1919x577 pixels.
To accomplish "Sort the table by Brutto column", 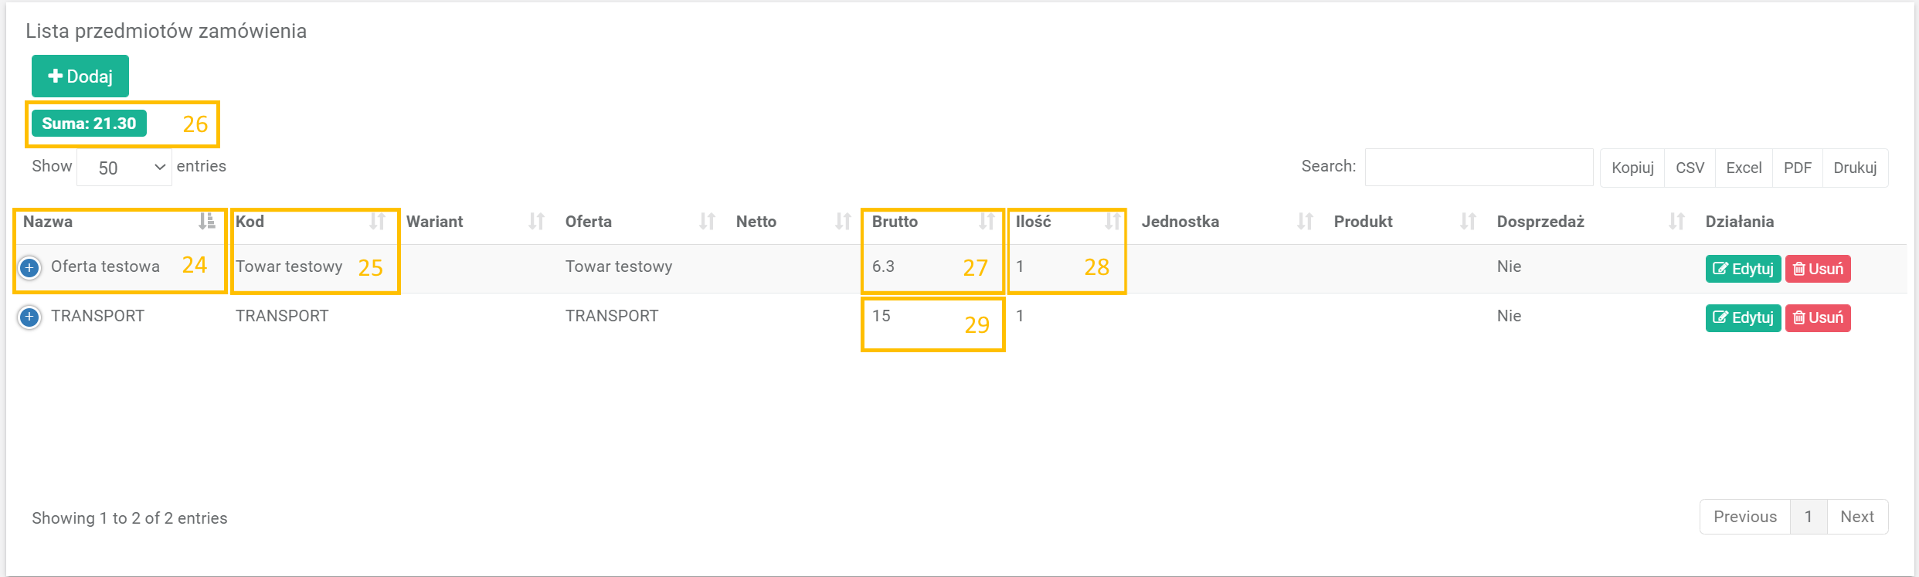I will tap(895, 222).
